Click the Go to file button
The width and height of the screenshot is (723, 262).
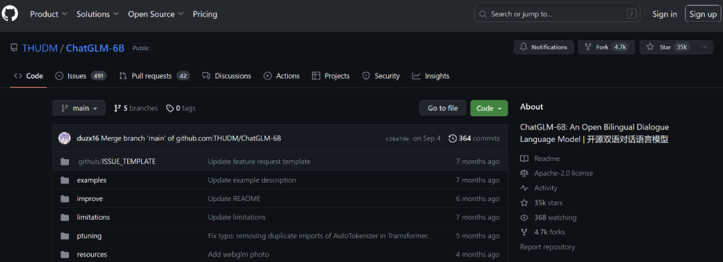(x=443, y=108)
